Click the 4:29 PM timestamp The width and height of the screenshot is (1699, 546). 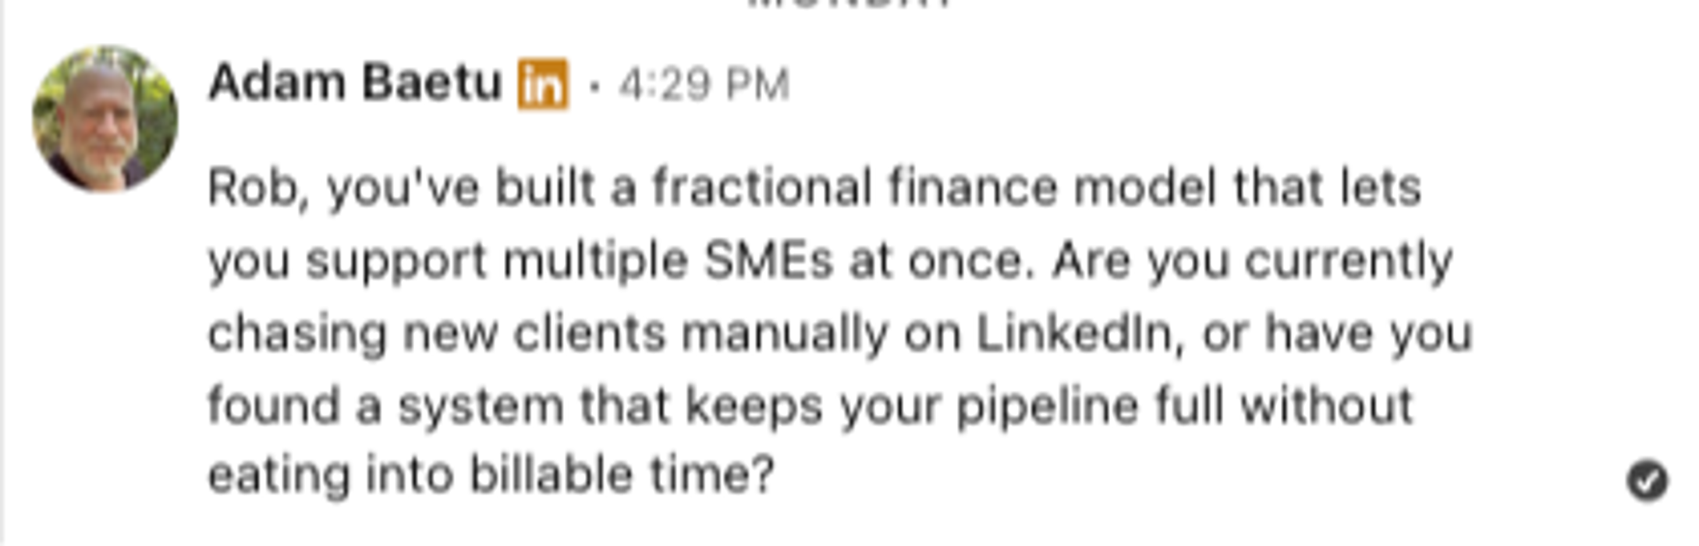pos(704,84)
